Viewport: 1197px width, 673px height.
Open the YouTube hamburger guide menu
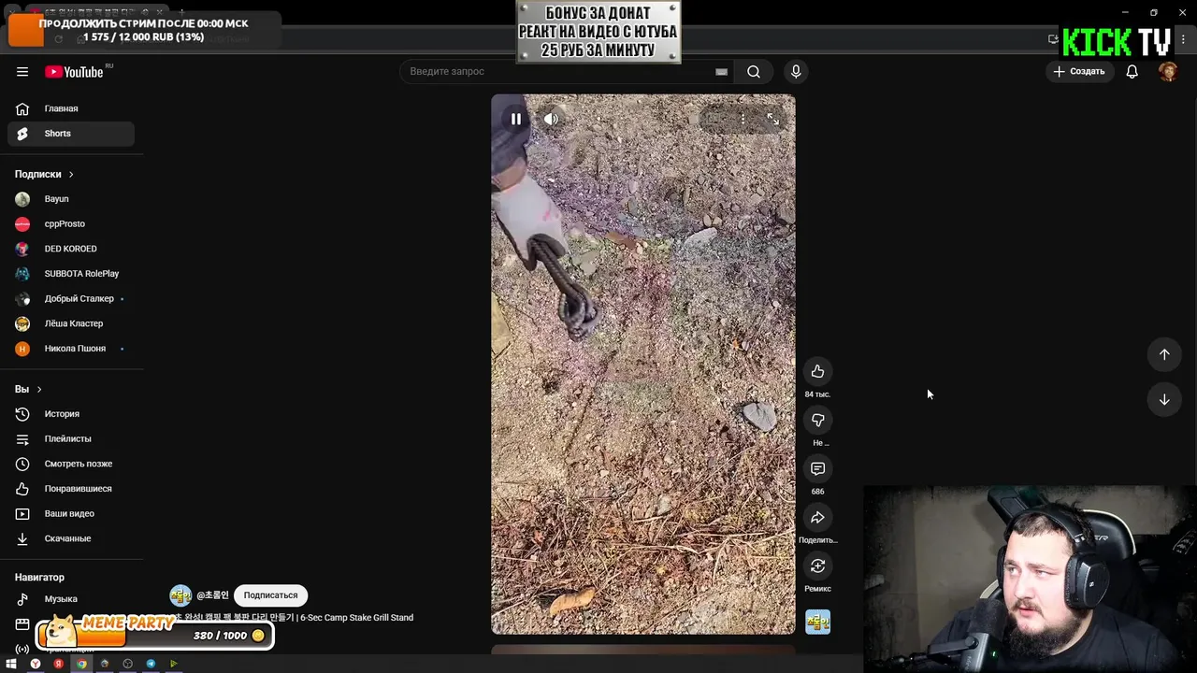[x=22, y=72]
